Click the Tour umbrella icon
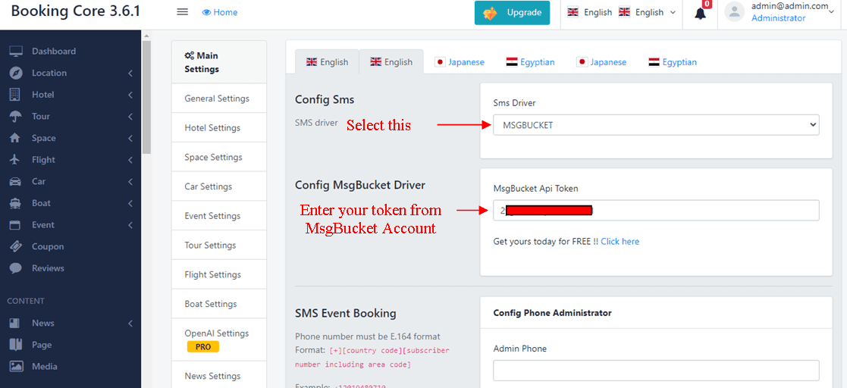 pos(15,117)
